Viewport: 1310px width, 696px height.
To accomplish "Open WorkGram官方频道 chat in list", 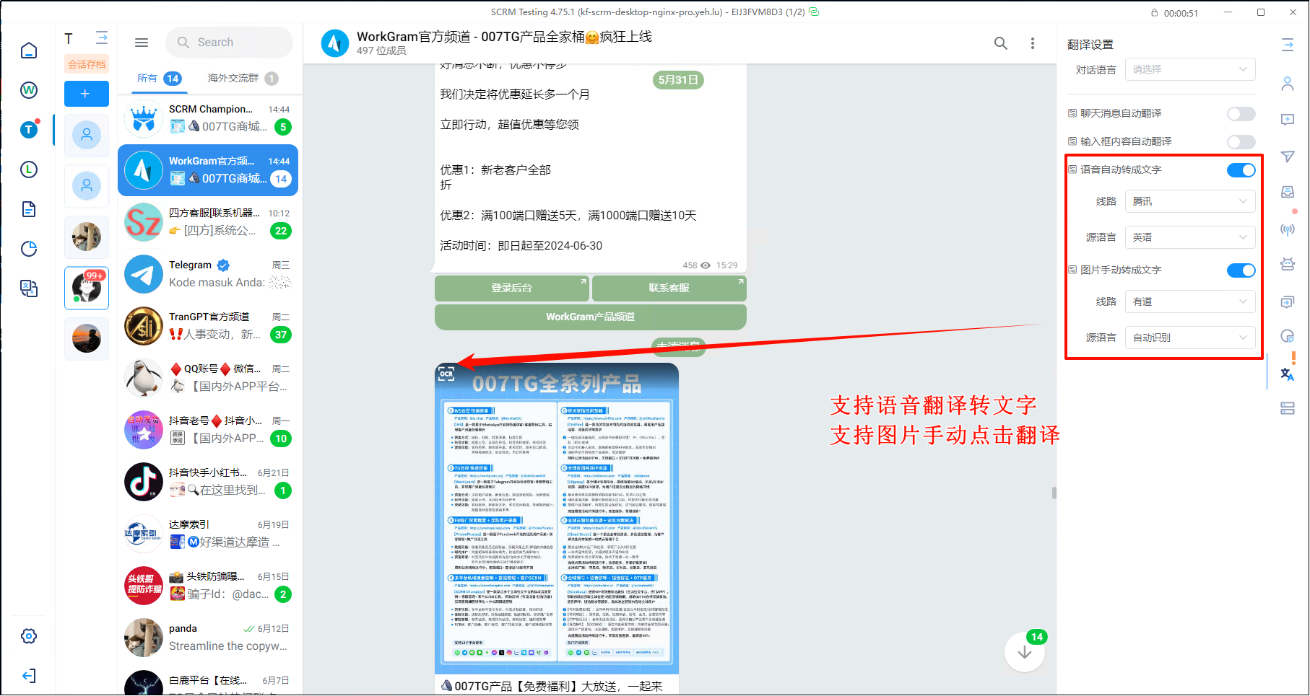I will pyautogui.click(x=208, y=170).
